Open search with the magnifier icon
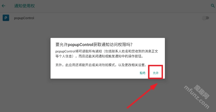 point(213,6)
